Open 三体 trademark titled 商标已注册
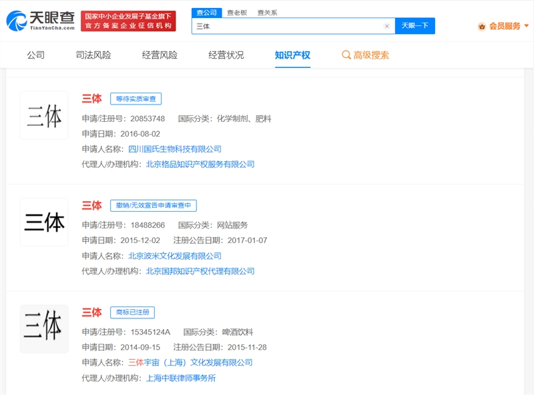Screen dimensions: 534x395 click(91, 312)
